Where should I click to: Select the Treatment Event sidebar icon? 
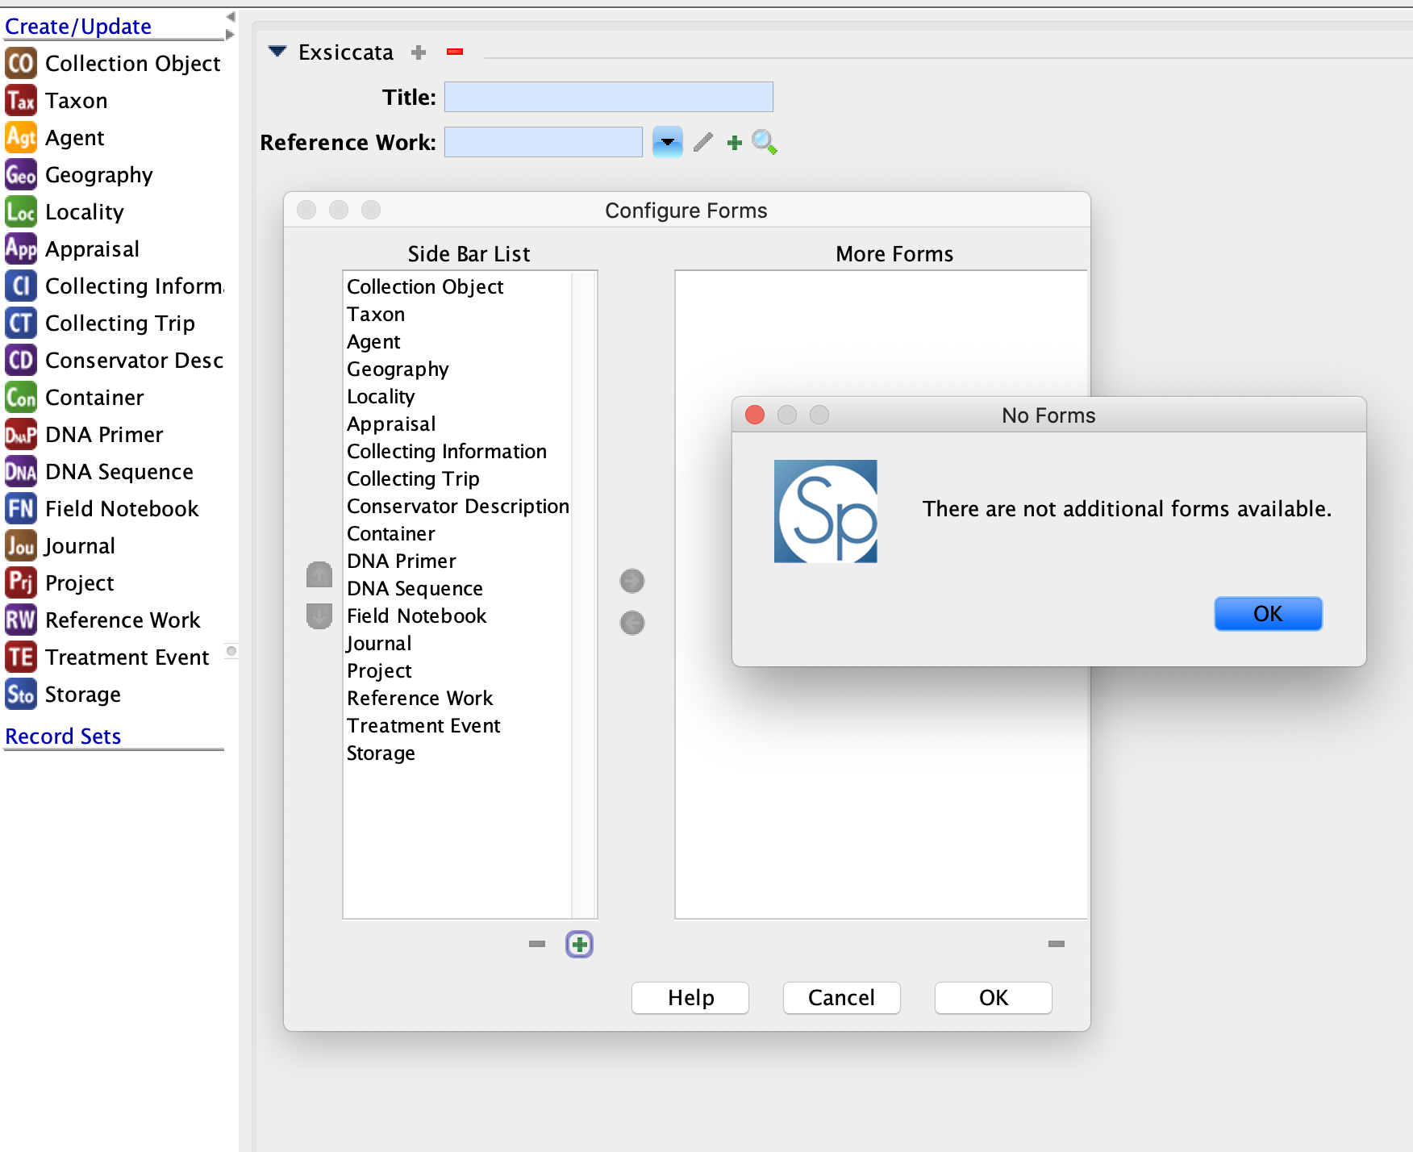click(20, 657)
